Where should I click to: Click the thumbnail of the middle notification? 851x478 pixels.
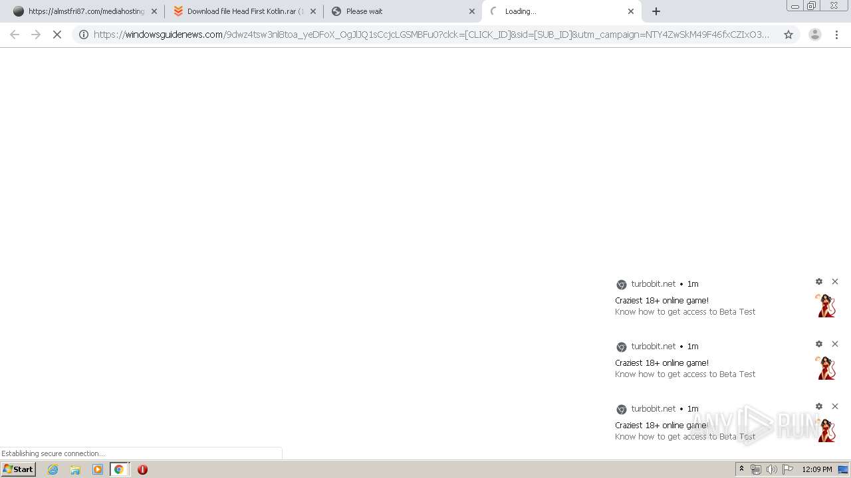pos(826,368)
